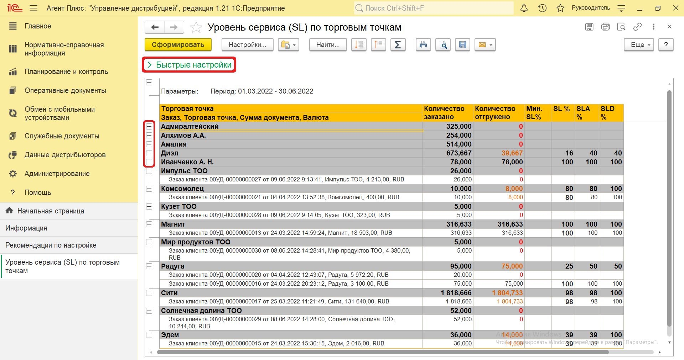Go back with the left arrow button
This screenshot has width=684, height=360.
[155, 27]
